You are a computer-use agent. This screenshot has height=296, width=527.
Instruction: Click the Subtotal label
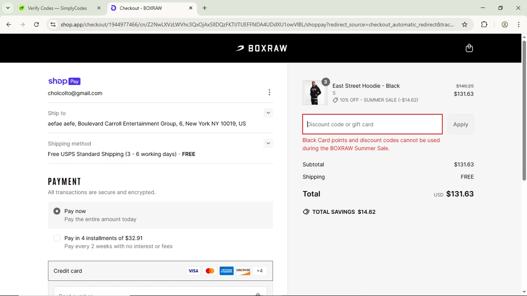pyautogui.click(x=313, y=164)
